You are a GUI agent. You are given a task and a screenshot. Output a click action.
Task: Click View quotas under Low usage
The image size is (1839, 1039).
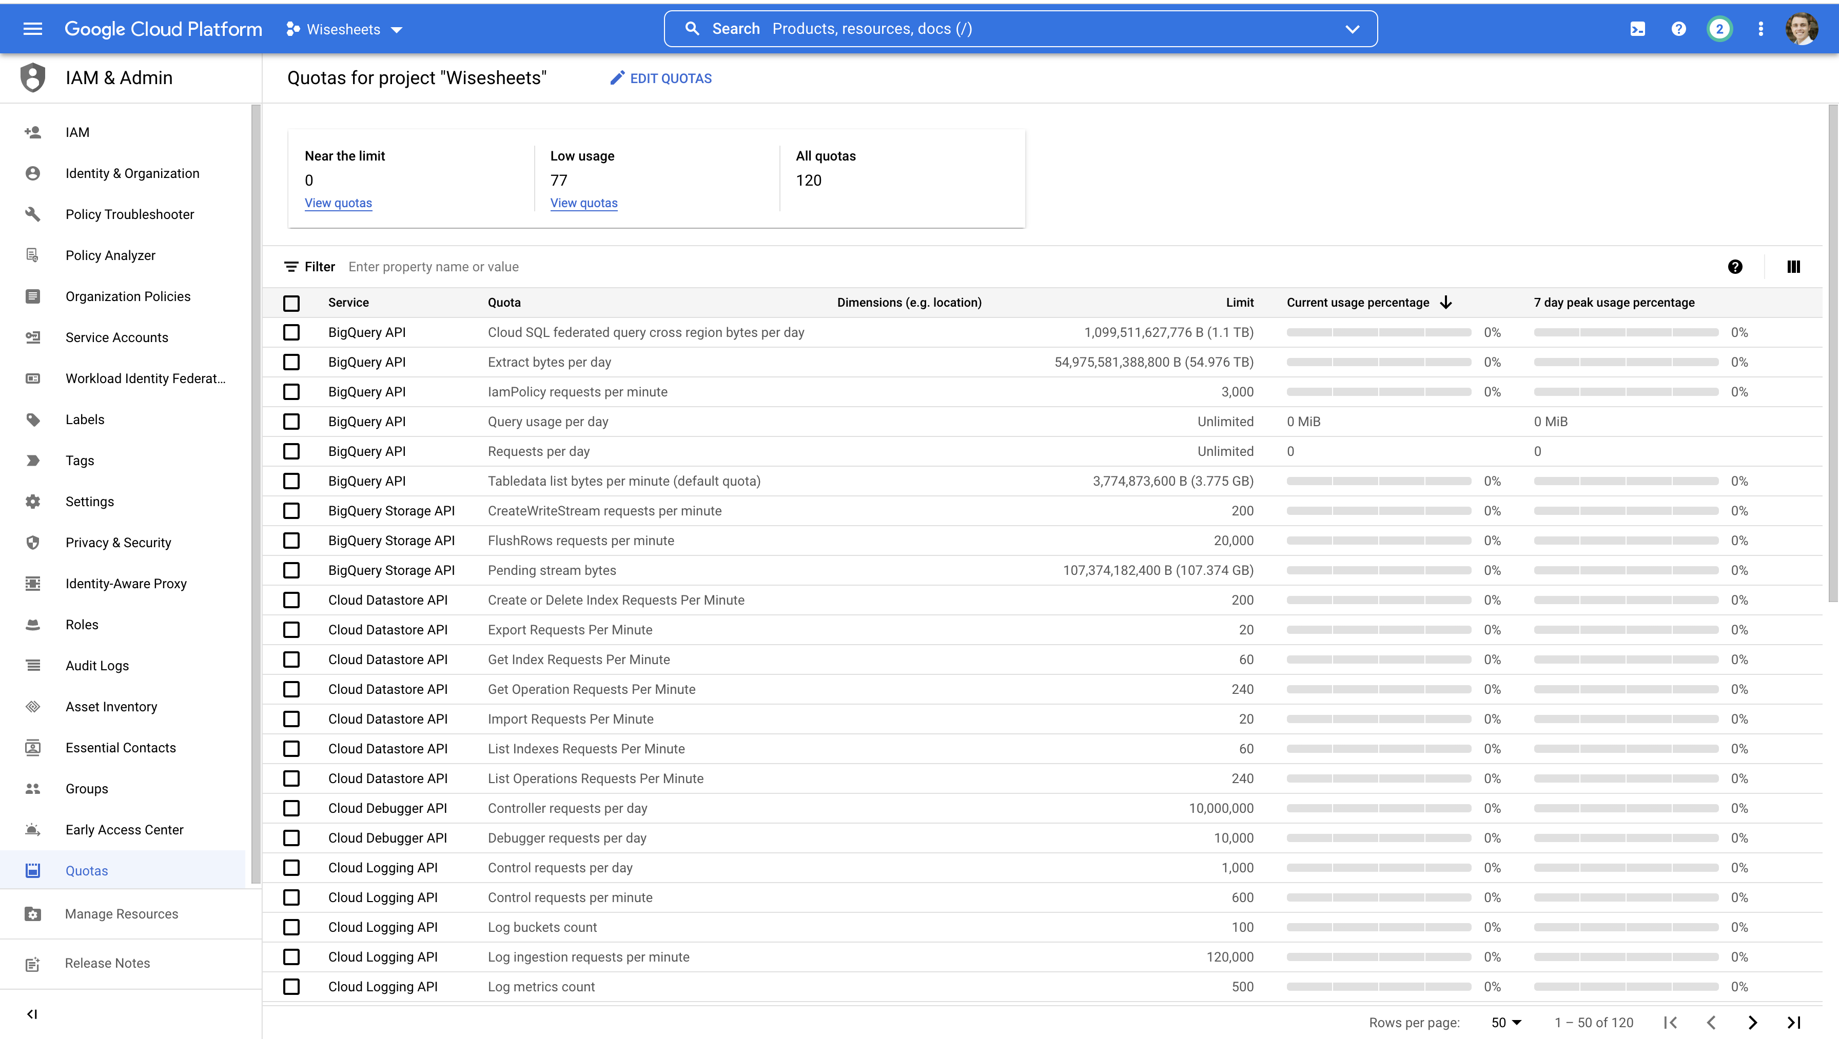tap(584, 203)
